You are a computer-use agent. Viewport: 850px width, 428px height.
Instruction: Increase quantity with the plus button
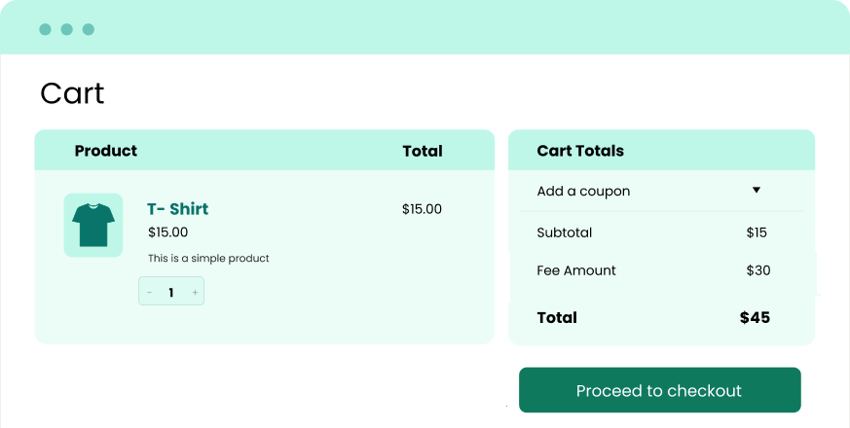pos(195,292)
